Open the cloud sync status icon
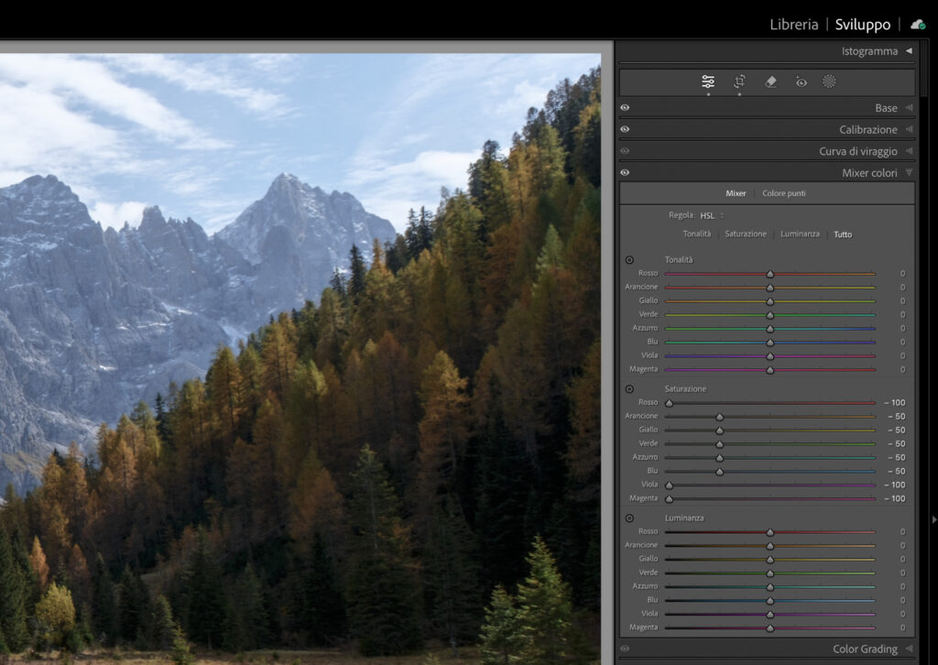Viewport: 938px width, 665px height. (x=918, y=25)
